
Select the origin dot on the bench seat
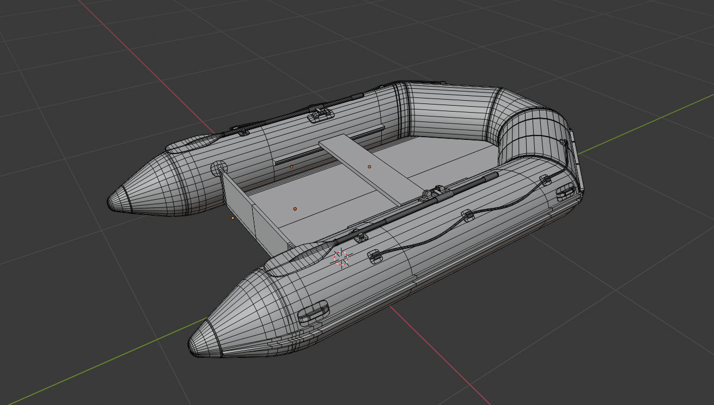pos(369,167)
